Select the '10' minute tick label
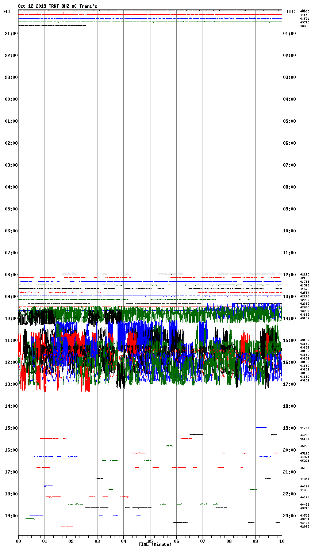The width and height of the screenshot is (311, 548). click(281, 541)
